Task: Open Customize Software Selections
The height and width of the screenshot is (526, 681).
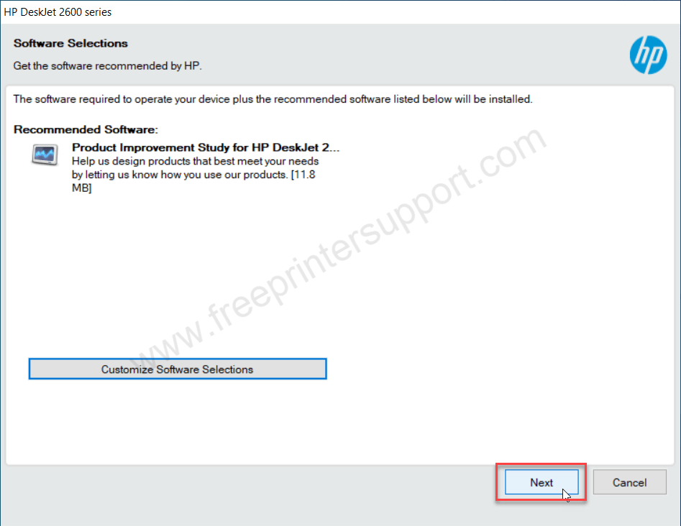Action: 177,369
